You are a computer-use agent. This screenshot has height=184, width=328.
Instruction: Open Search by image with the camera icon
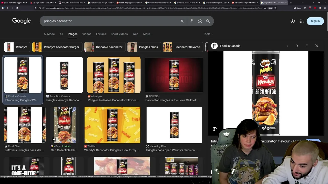[200, 21]
